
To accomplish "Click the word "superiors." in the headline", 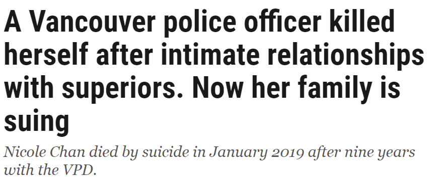I will click(122, 89).
